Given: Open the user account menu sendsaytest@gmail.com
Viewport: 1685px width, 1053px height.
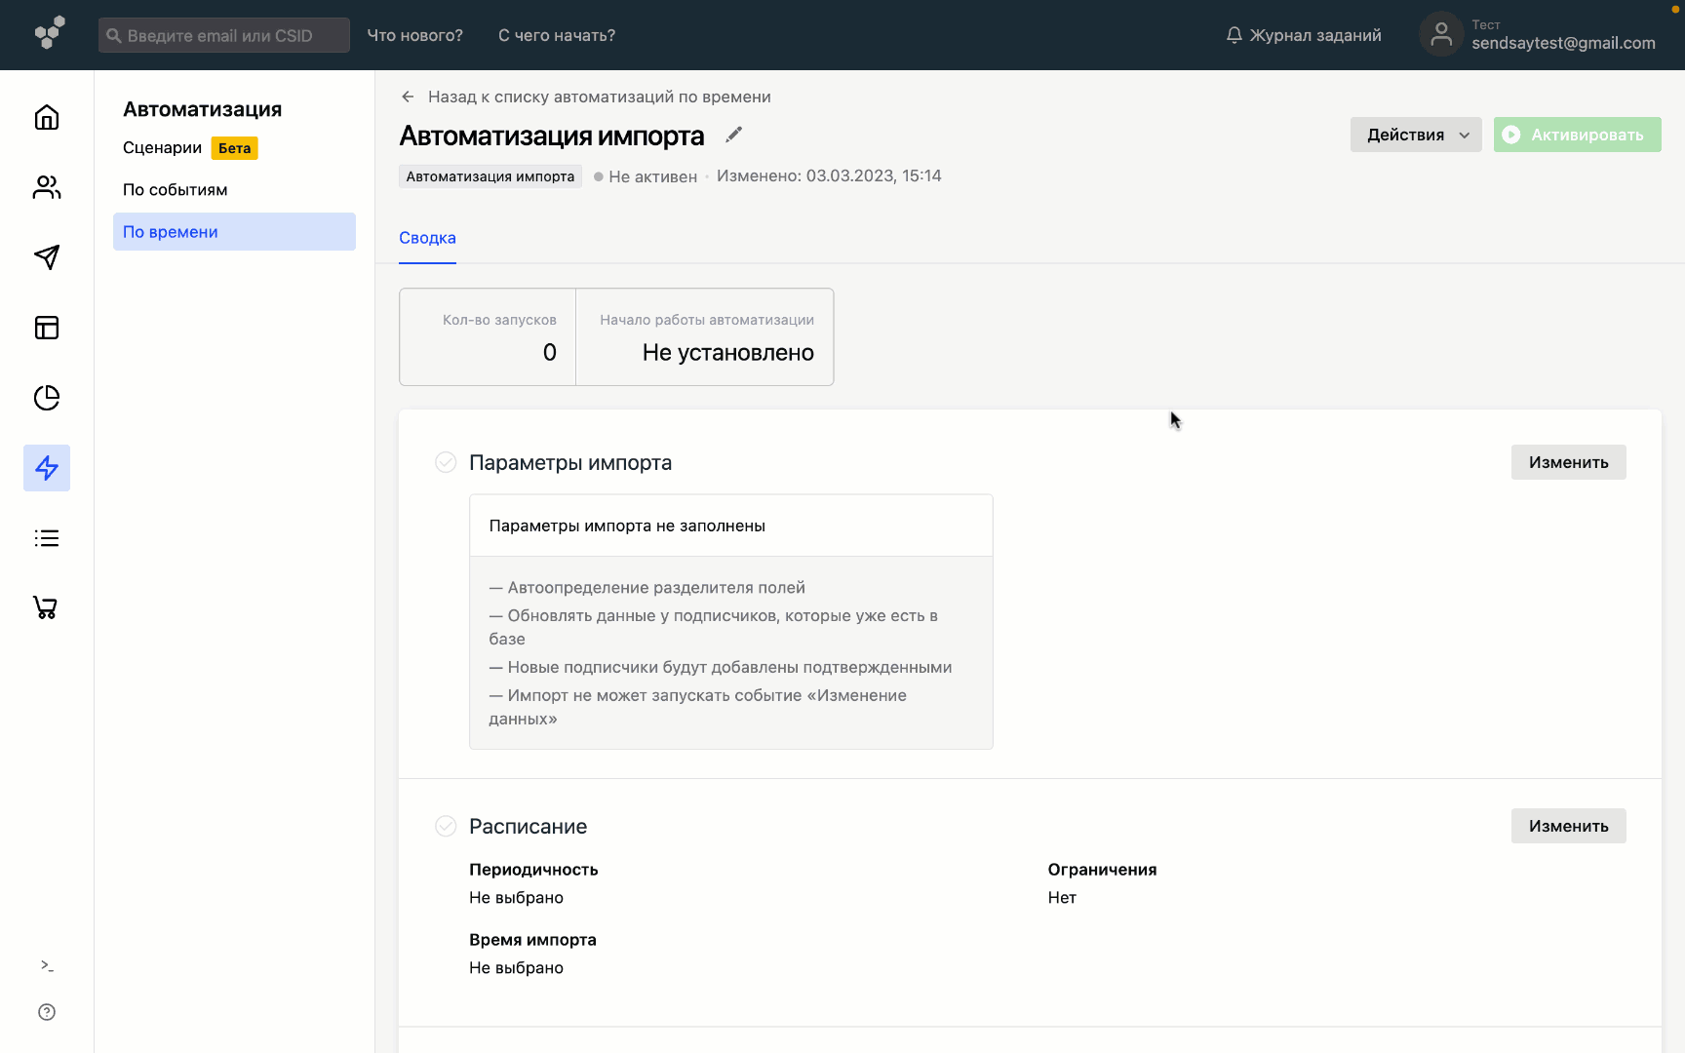Looking at the screenshot, I should [1541, 35].
